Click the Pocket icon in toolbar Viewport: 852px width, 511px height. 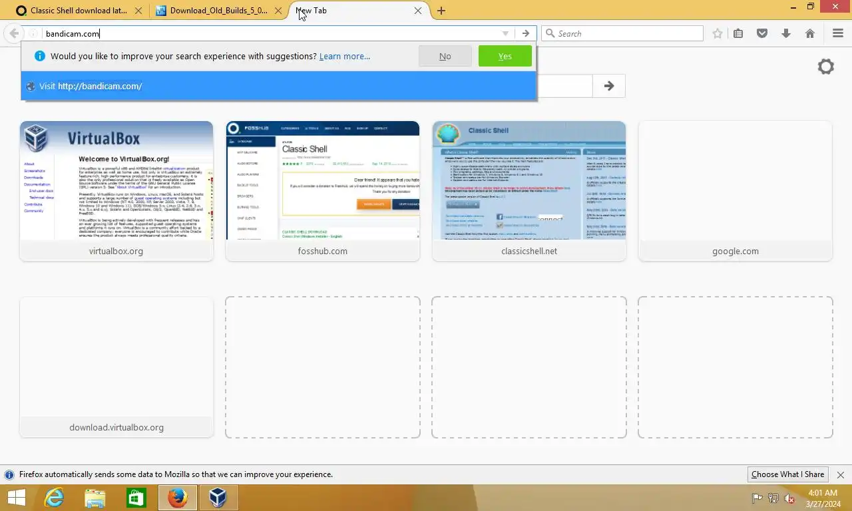coord(762,33)
